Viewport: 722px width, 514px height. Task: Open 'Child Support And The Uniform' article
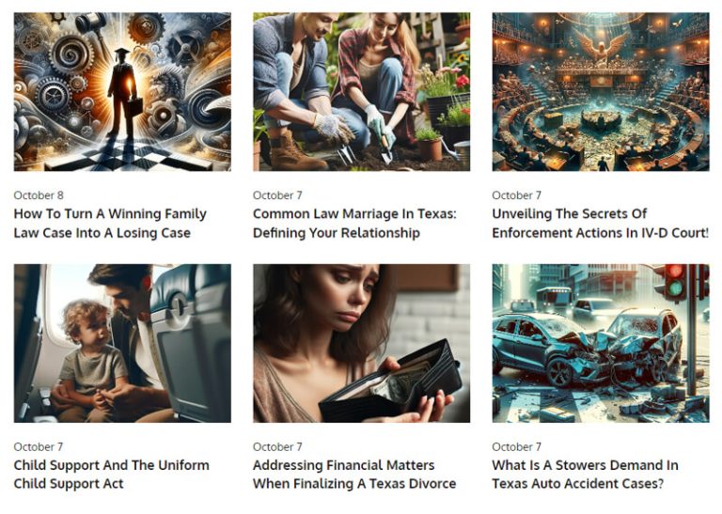click(112, 475)
